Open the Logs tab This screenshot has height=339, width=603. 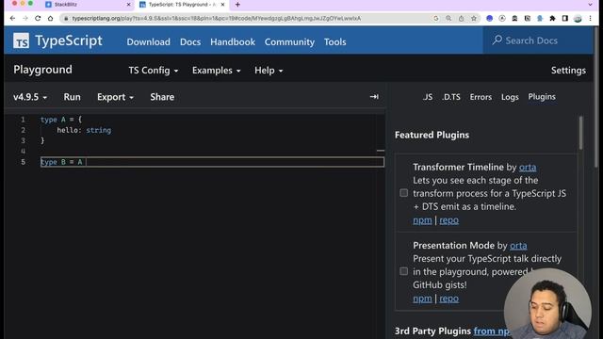tap(510, 97)
